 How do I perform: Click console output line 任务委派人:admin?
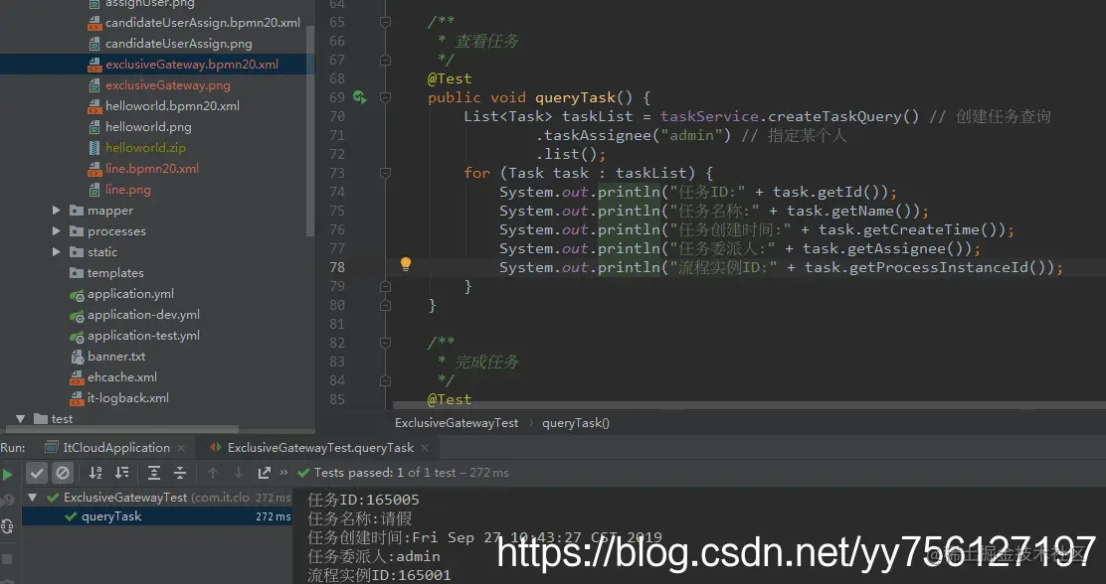click(374, 556)
